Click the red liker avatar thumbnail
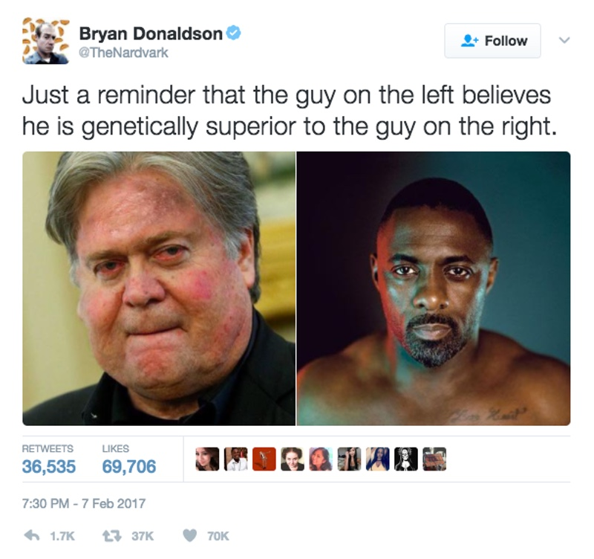 click(x=264, y=459)
